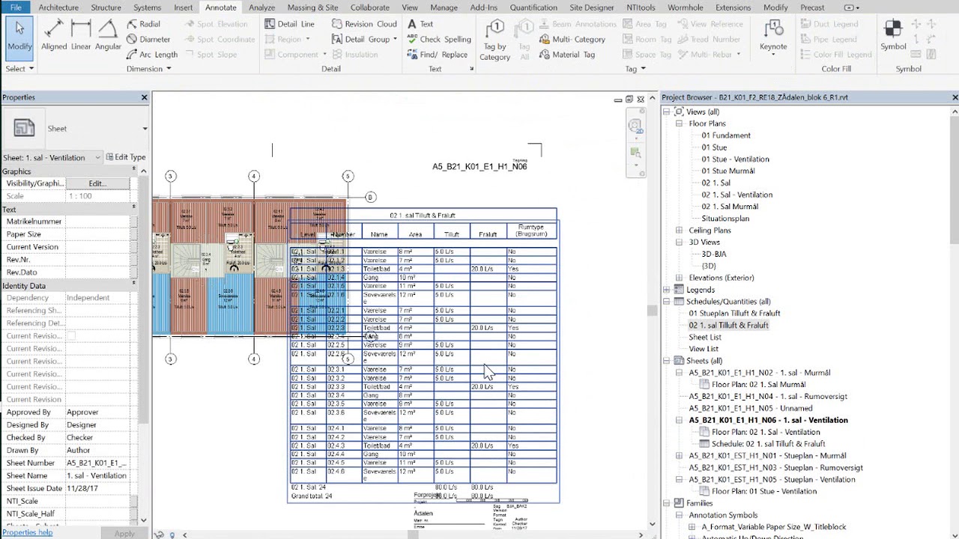Viewport: 959px width, 539px height.
Task: Click the Sheet Issue Date value
Action: point(97,489)
